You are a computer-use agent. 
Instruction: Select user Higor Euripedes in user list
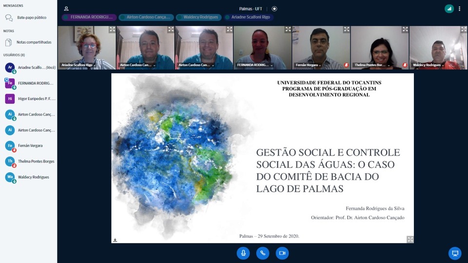[30, 99]
